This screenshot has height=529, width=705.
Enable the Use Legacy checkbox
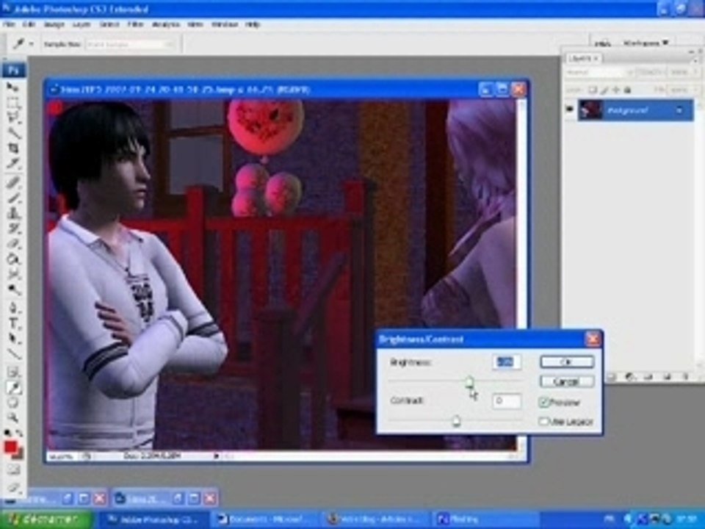coord(543,421)
